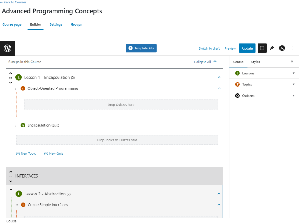Collapse the Lessons section in the Course panel
The height and width of the screenshot is (224, 299).
293,73
